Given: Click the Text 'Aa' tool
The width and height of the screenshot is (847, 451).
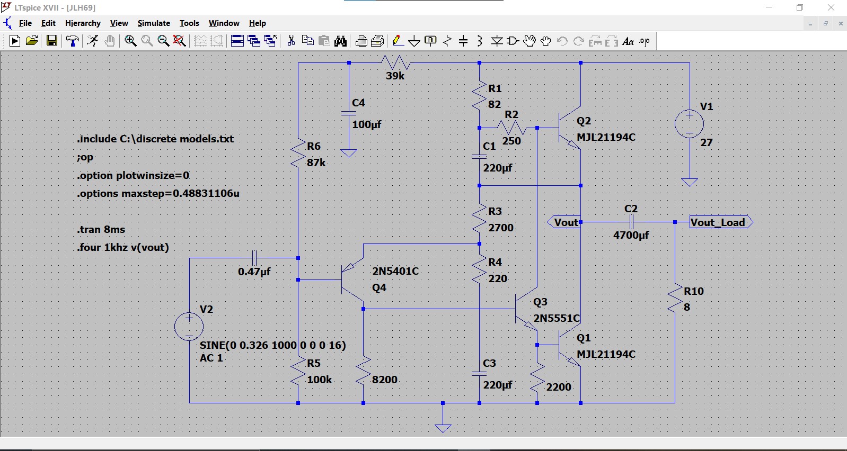Looking at the screenshot, I should 628,41.
